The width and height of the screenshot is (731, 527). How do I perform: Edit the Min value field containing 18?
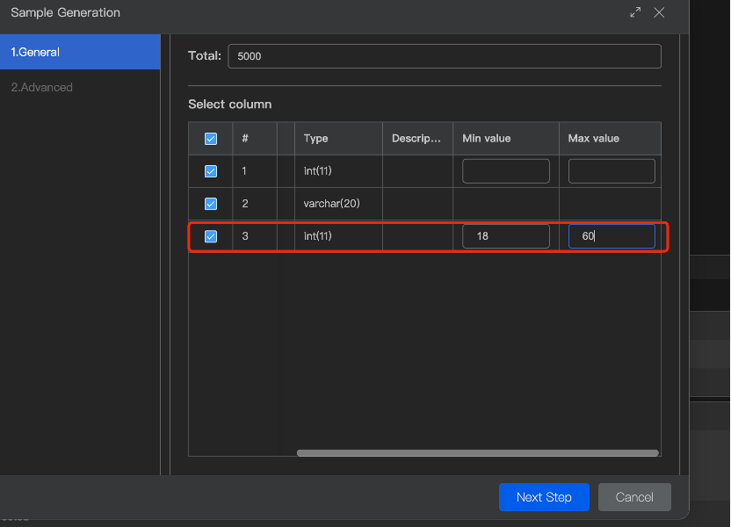tap(505, 236)
